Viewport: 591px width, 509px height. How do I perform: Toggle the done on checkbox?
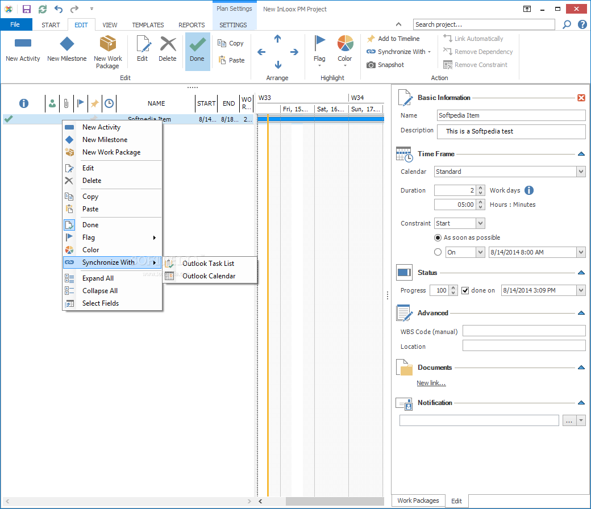pyautogui.click(x=465, y=290)
